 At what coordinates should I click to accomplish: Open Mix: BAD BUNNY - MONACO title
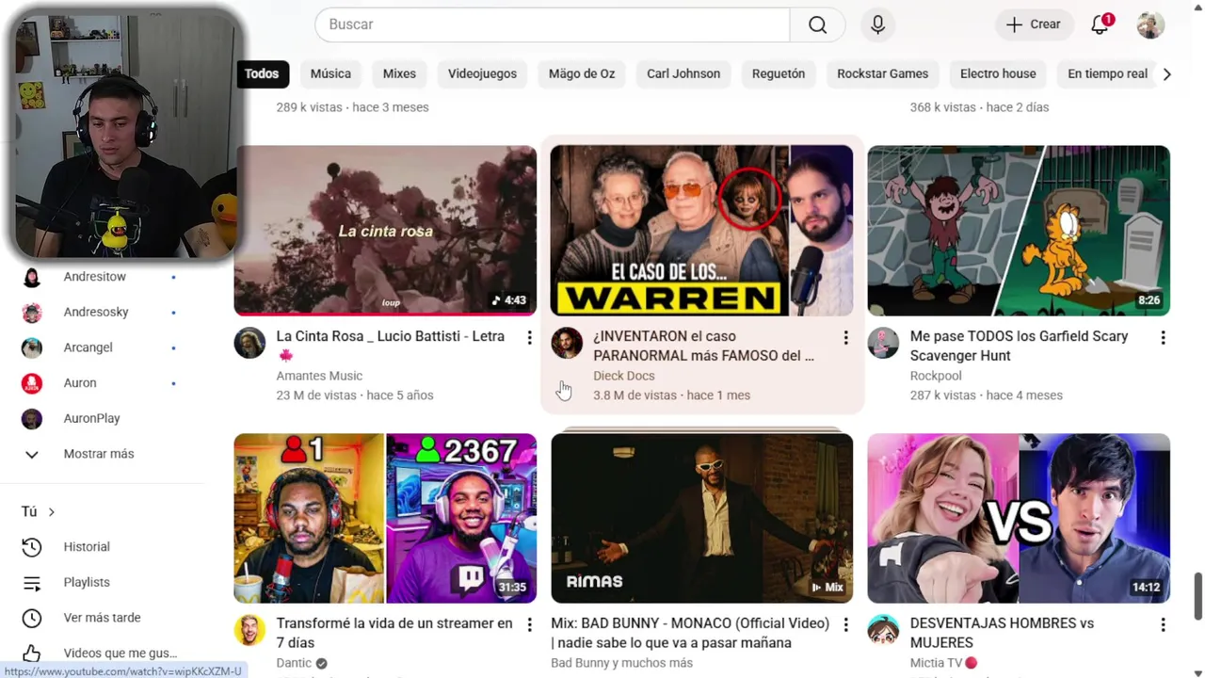(x=690, y=633)
